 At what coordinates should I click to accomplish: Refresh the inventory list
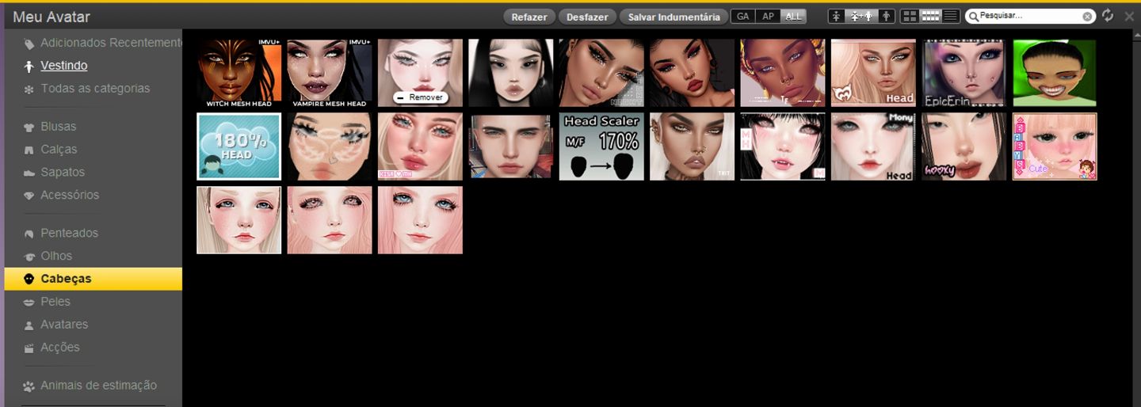[1108, 16]
